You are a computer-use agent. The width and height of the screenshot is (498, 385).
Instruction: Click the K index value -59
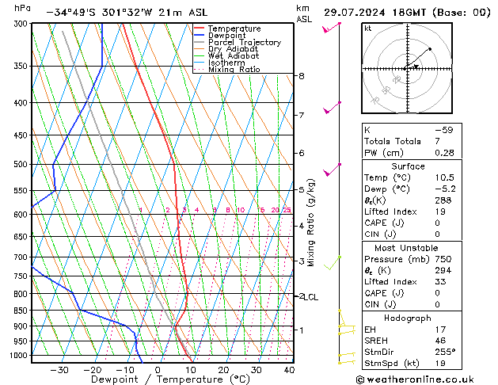(x=443, y=130)
